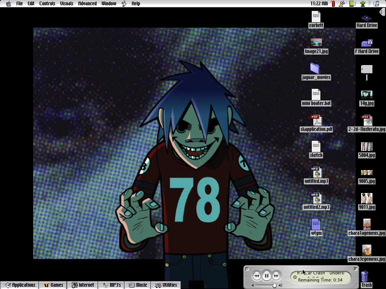Open the Games pop-up tab
Screen dimensions: 386x289
click(x=53, y=285)
